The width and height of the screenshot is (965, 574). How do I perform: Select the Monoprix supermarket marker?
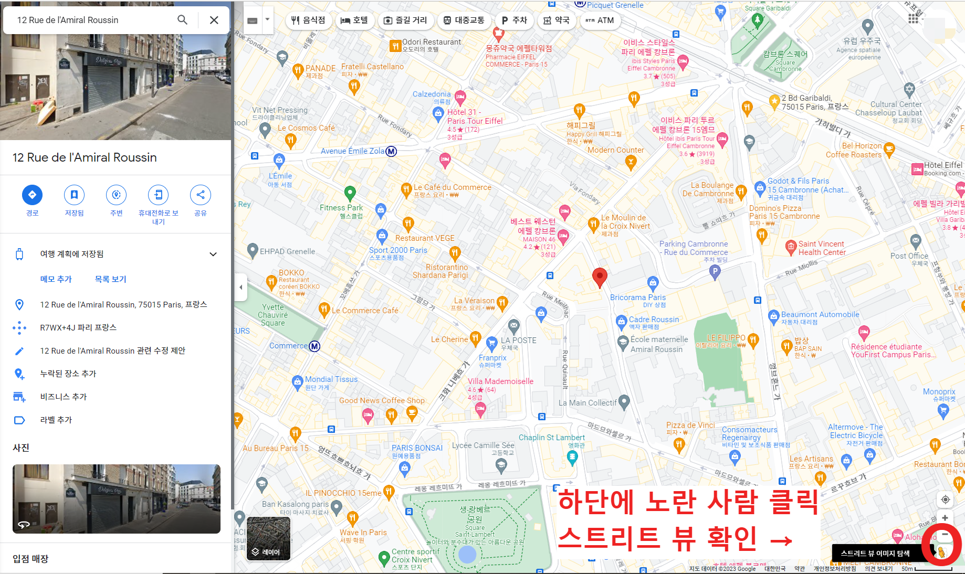point(943,411)
